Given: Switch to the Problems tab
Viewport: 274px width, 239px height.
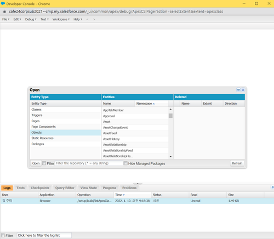Looking at the screenshot, I should [x=129, y=188].
